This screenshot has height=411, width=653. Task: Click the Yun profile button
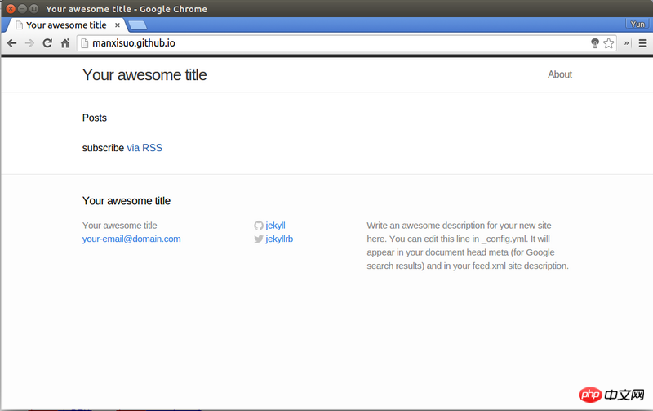pos(637,25)
